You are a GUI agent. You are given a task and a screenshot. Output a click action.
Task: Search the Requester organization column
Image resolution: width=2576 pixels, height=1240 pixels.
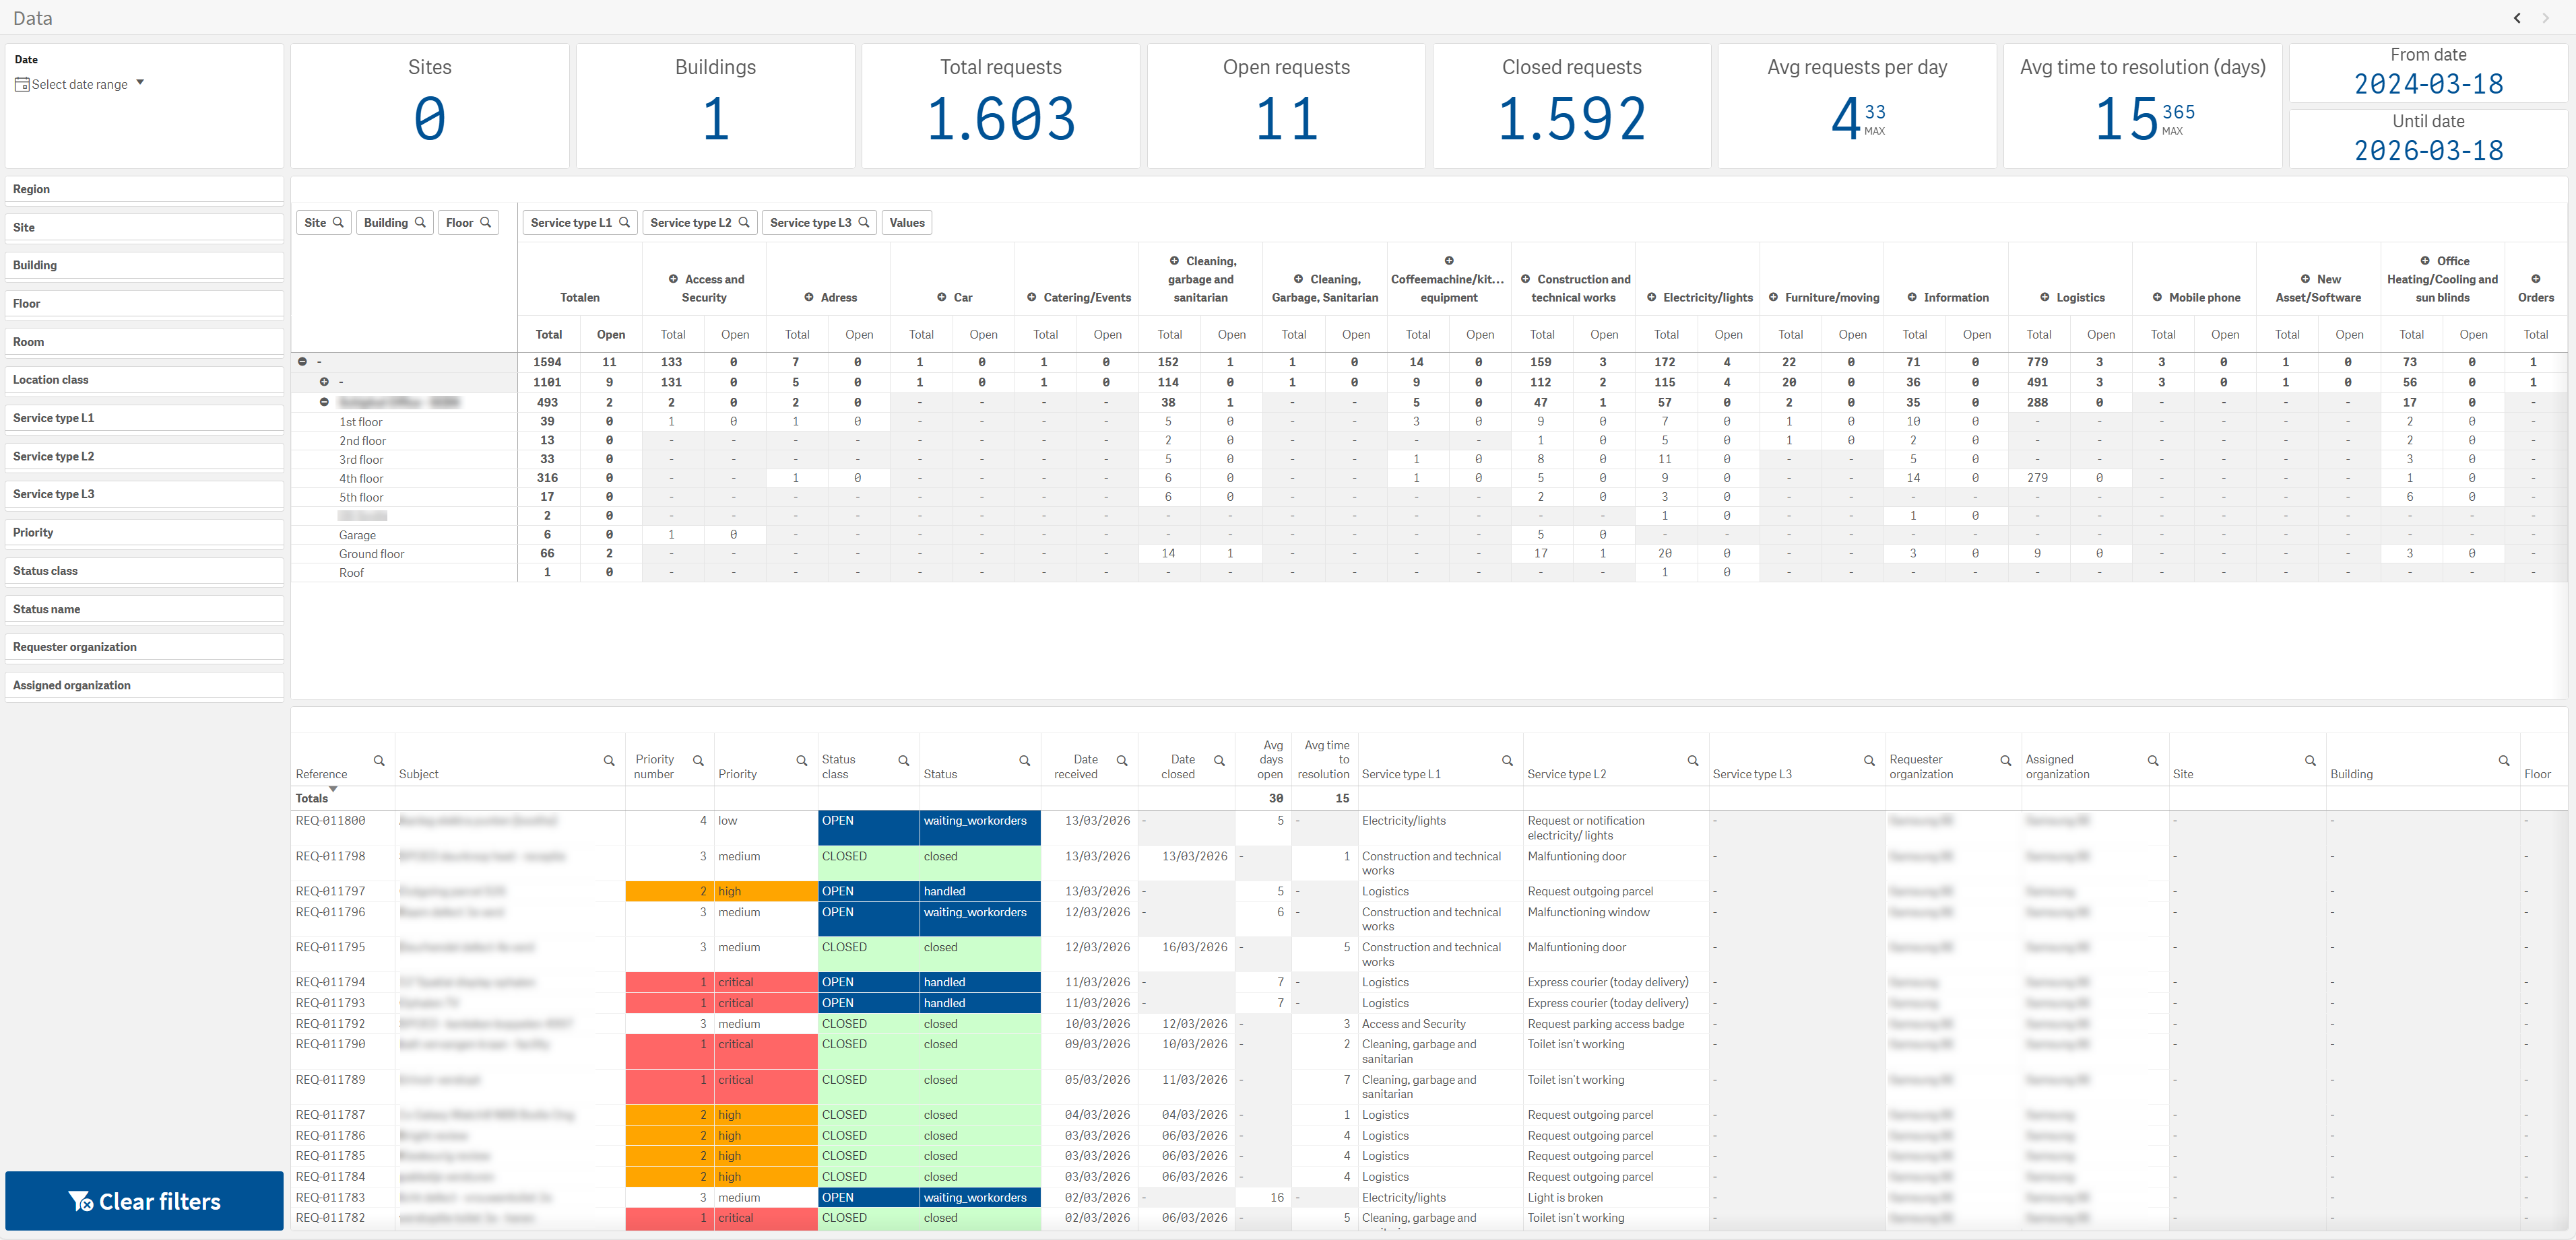(2006, 761)
